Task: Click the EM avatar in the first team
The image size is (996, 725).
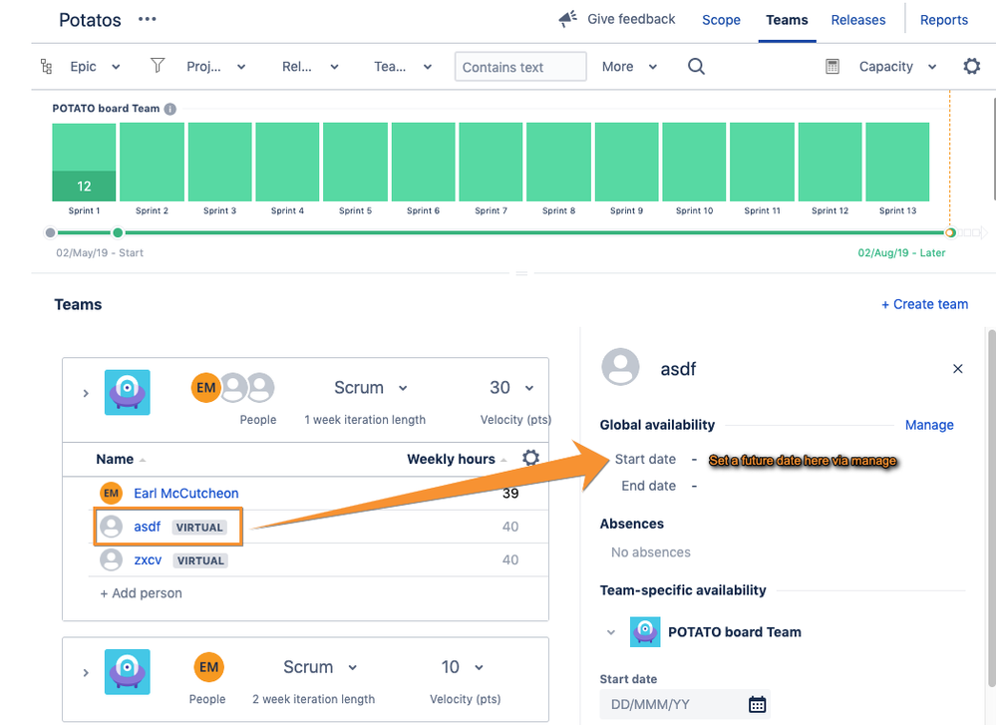Action: pos(205,388)
